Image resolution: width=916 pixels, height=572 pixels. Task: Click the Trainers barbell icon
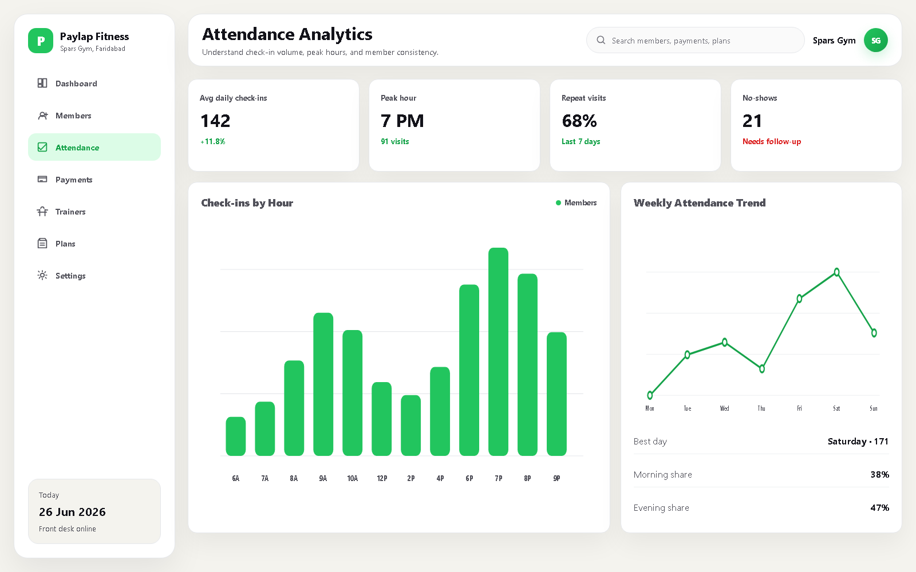[x=42, y=211]
